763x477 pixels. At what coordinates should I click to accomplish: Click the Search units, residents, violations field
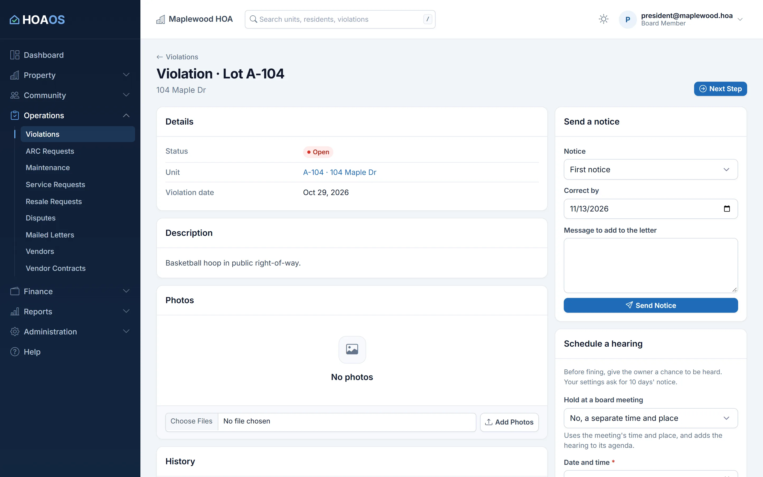point(340,19)
